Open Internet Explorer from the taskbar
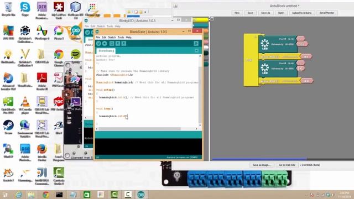This screenshot has width=354, height=199. tap(18, 195)
